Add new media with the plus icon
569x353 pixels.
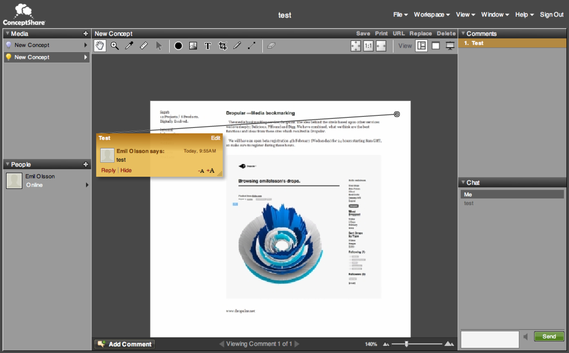point(85,33)
